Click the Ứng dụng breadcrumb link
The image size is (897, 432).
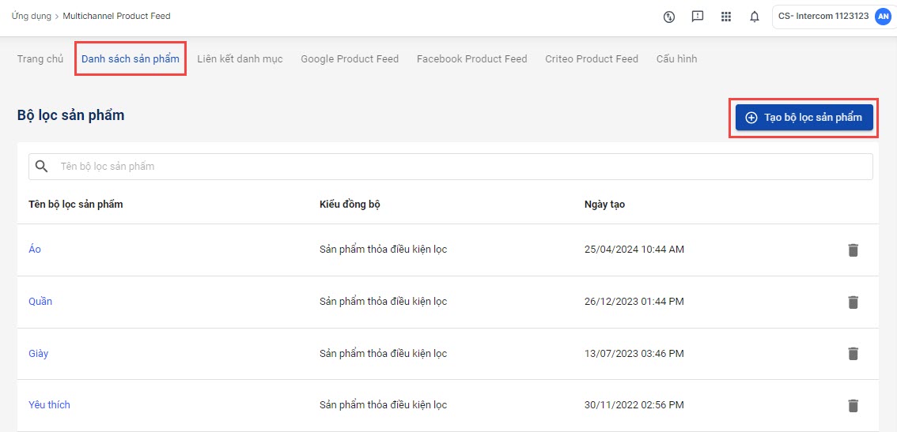click(32, 16)
